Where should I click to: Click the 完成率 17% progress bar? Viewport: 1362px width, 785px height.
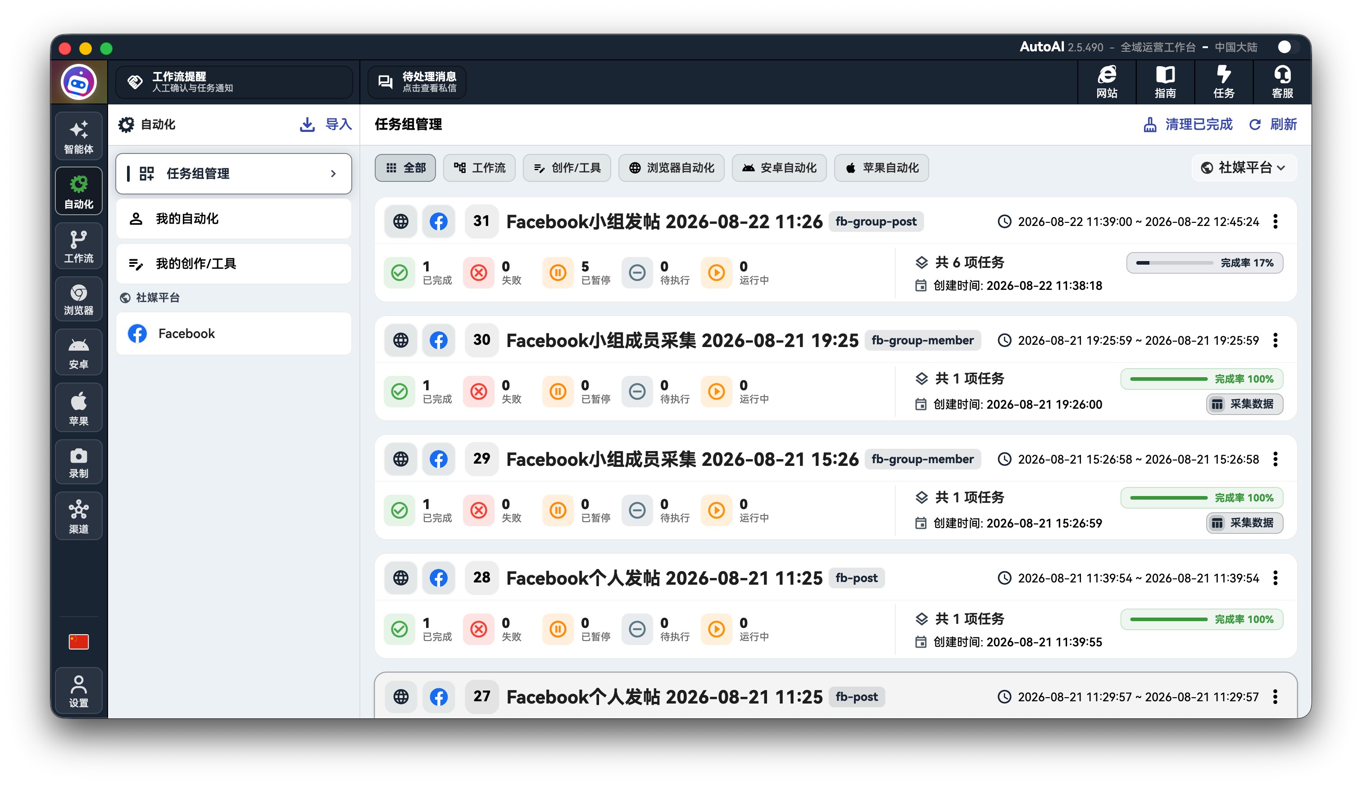(1204, 263)
